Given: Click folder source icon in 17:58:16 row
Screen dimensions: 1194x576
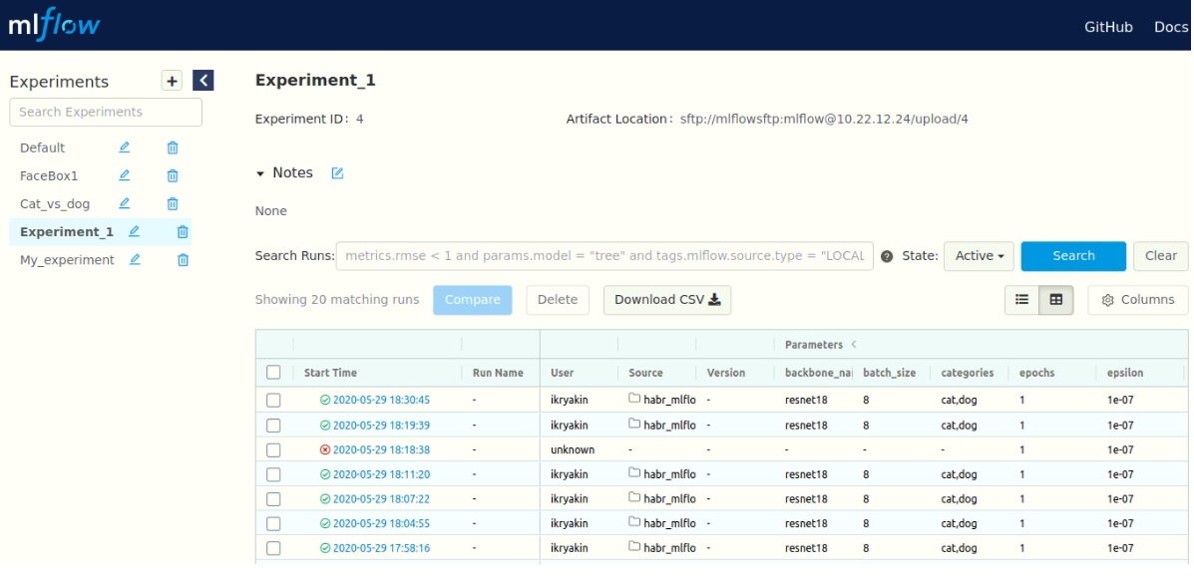Looking at the screenshot, I should (634, 547).
